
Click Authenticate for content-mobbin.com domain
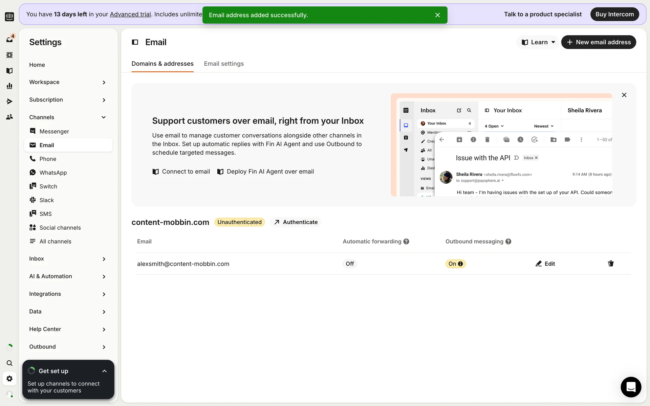pos(296,222)
